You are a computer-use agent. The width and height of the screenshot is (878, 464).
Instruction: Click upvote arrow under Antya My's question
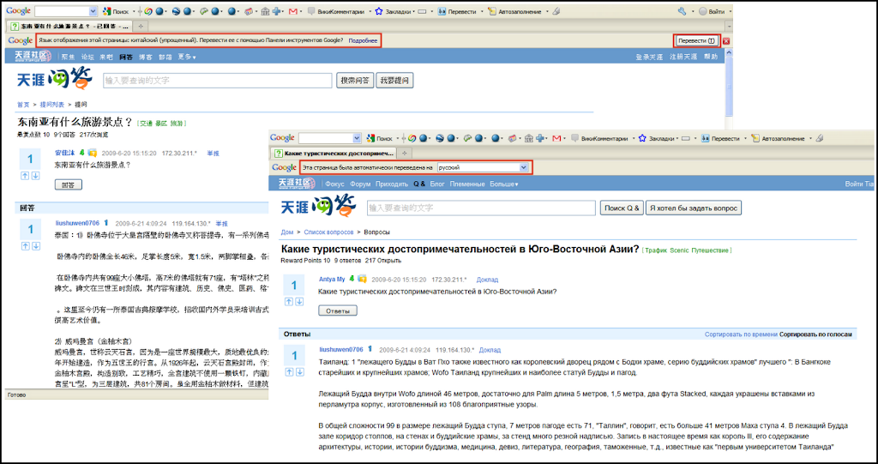point(290,302)
